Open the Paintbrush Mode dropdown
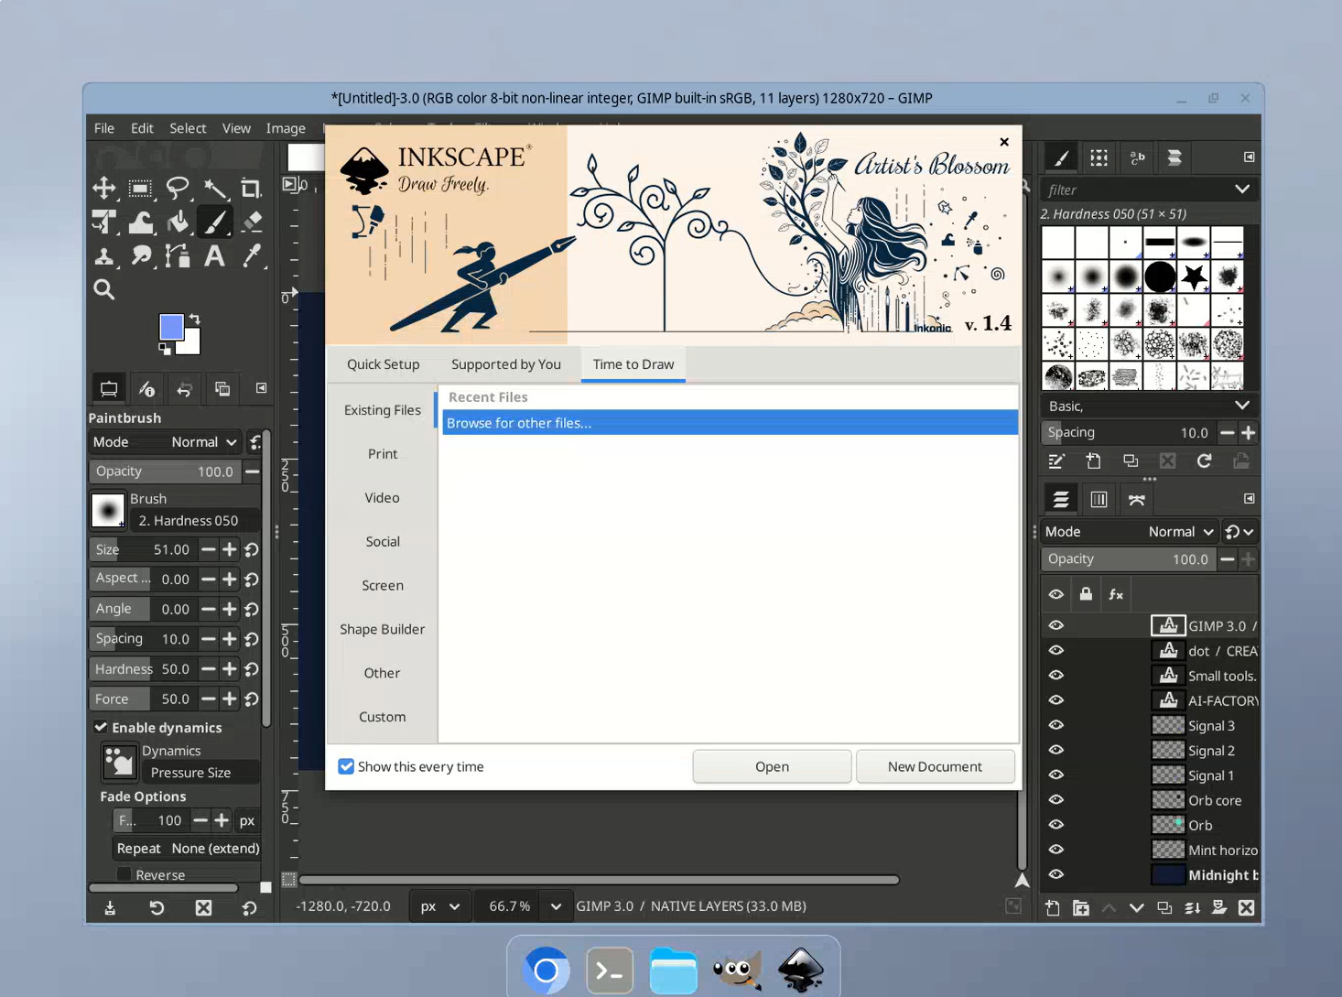Screen dimensions: 1342x997 (x=165, y=442)
